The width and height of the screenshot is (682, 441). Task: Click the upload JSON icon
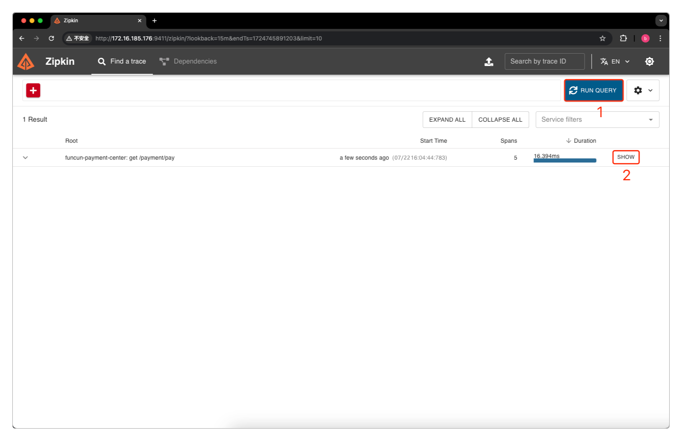click(488, 61)
